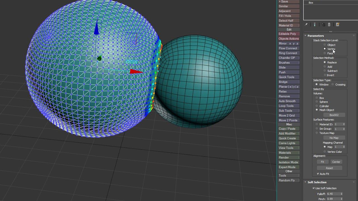Click the Pinch value field

click(333, 199)
